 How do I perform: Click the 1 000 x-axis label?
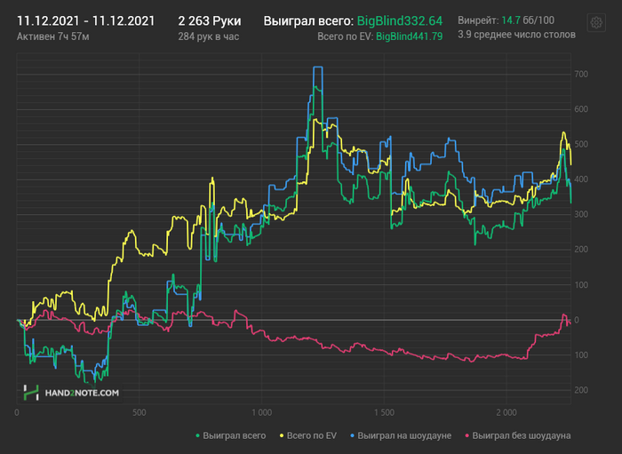[262, 413]
